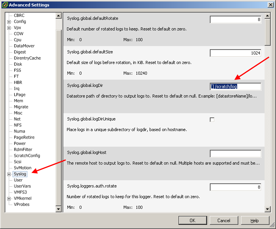Open Help for advanced settings
This screenshot has height=229, width=276.
[x=255, y=220]
